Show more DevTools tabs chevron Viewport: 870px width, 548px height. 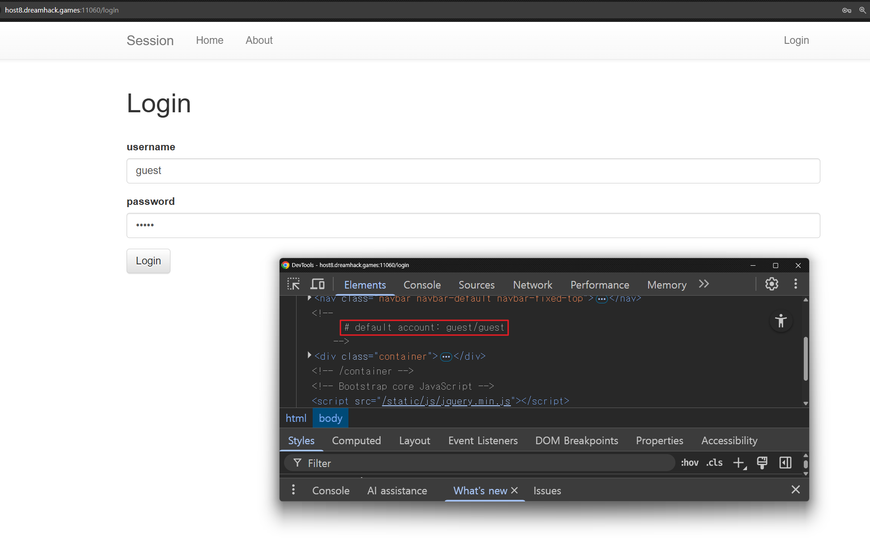[x=704, y=284]
